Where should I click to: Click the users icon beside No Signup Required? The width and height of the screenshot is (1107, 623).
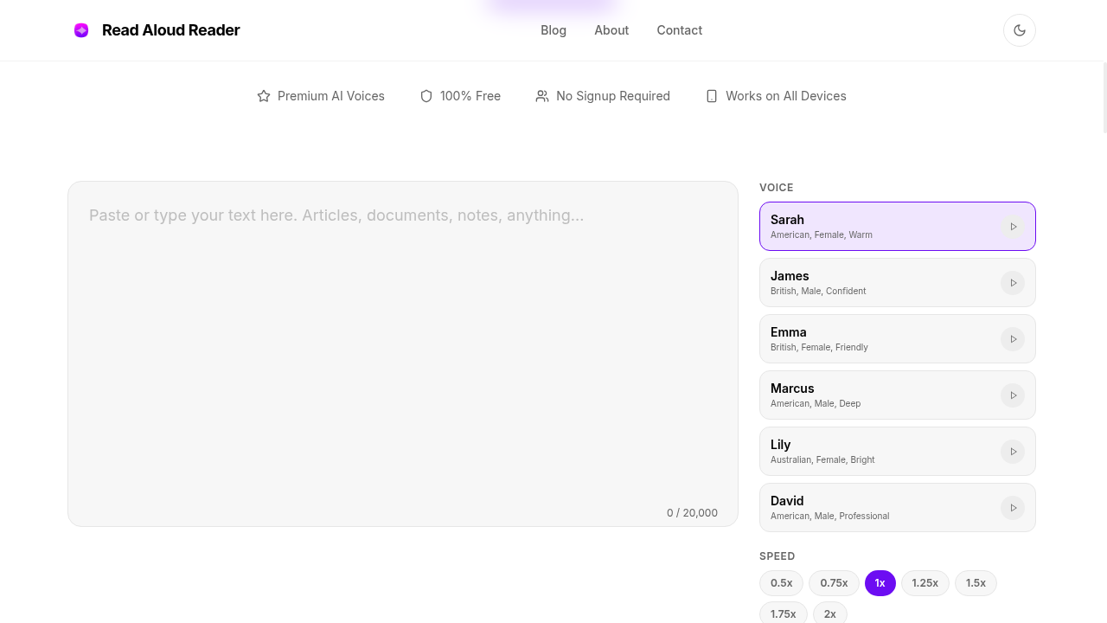click(542, 96)
